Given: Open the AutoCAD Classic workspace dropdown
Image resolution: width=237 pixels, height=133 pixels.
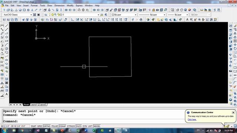Looking at the screenshot, I should point(31,15).
